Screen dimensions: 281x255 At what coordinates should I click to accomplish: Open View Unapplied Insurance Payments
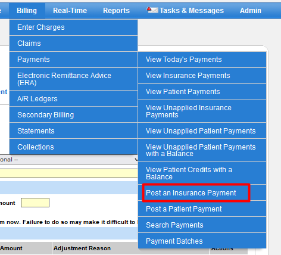coord(202,111)
